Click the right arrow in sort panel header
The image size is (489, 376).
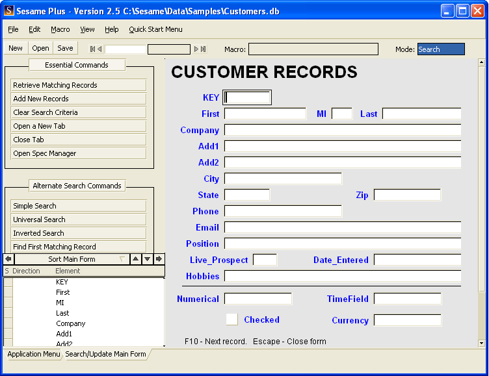pos(159,259)
